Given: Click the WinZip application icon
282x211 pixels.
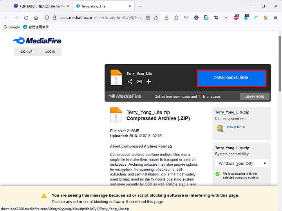Looking at the screenshot, I should click(220, 129).
